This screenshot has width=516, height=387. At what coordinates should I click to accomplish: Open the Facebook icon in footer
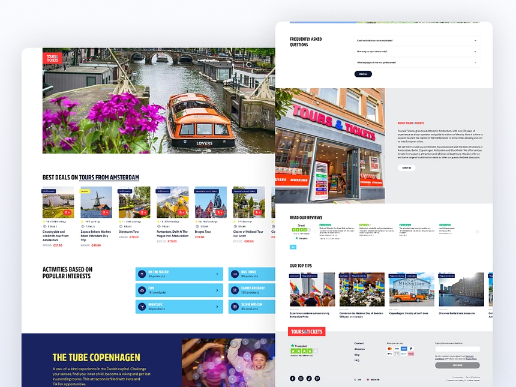293,379
